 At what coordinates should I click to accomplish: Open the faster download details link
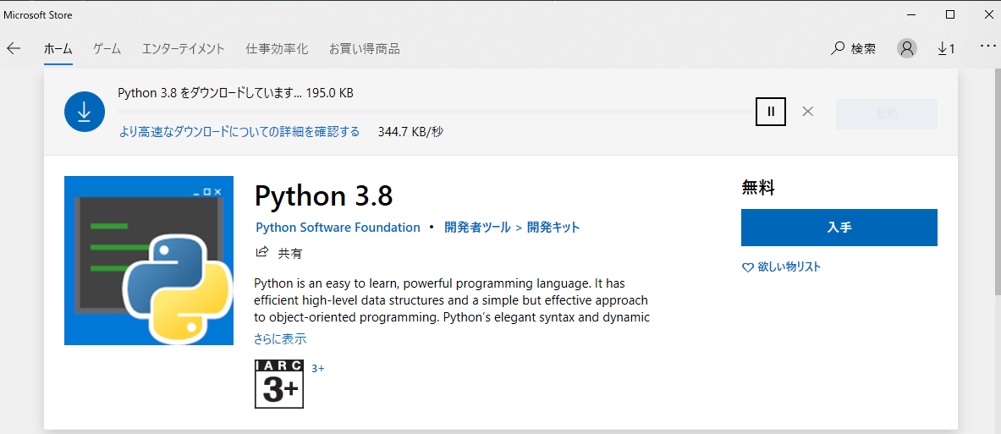click(239, 131)
